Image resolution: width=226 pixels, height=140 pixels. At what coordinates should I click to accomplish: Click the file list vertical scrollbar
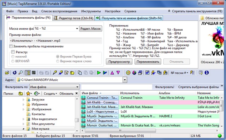pyautogui.click(x=221, y=112)
